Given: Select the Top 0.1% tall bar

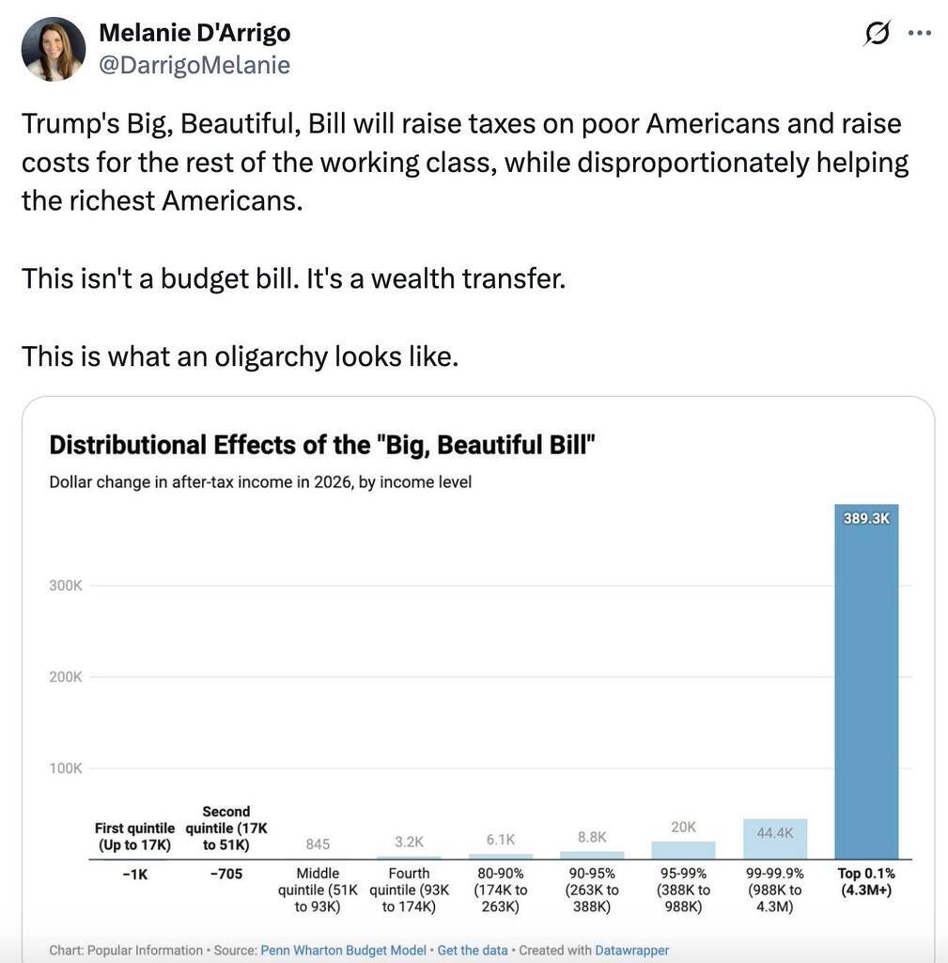Looking at the screenshot, I should click(866, 682).
